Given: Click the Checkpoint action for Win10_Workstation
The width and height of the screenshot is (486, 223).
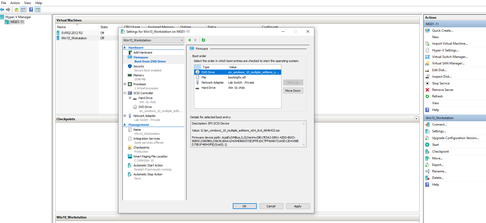Looking at the screenshot, I should point(440,152).
